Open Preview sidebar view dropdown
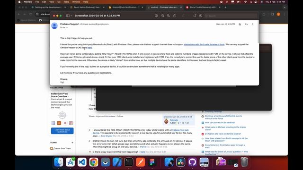 point(69,16)
